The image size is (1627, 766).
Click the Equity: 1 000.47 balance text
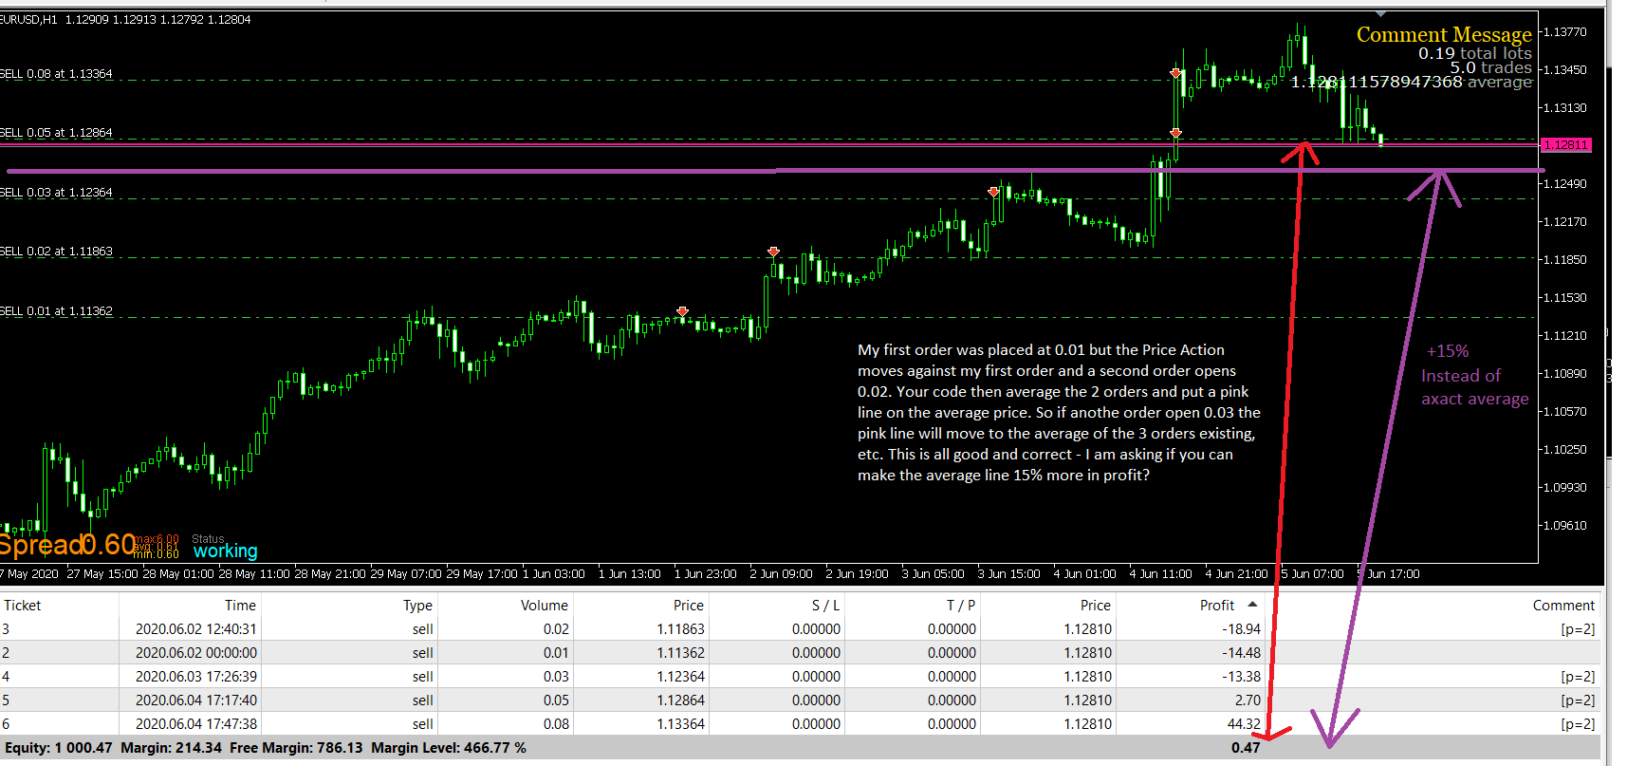point(59,748)
